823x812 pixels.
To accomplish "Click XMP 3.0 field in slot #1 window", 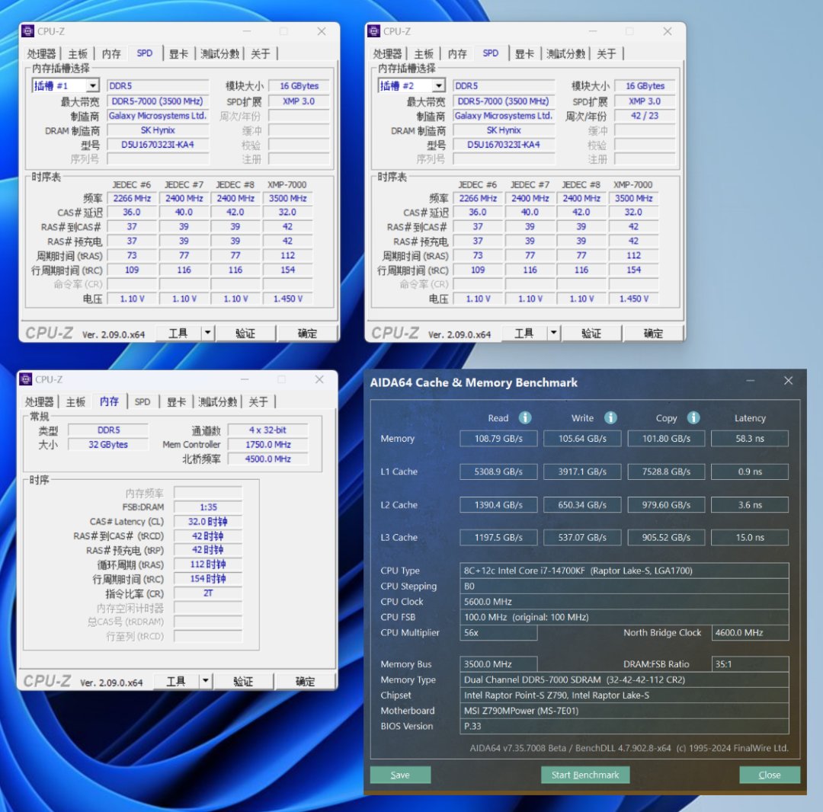I will [x=299, y=101].
